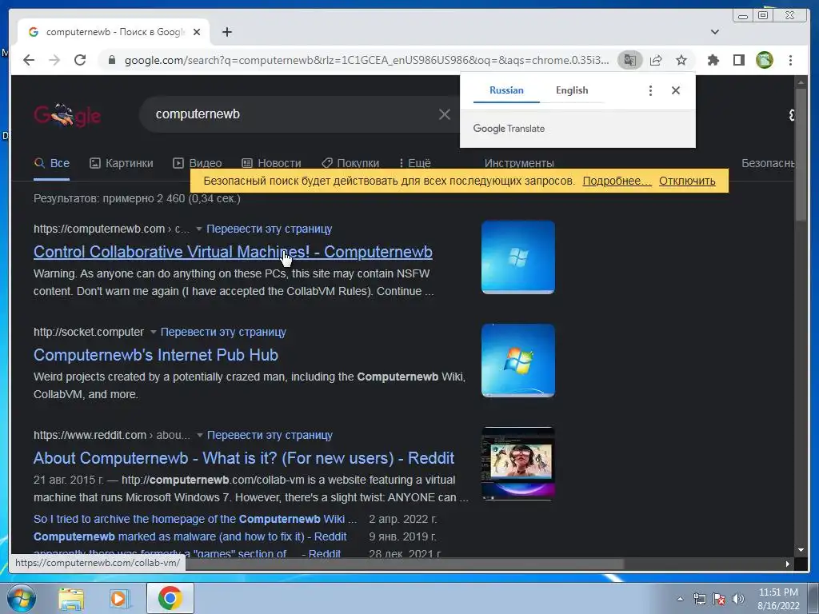Share this page via the share icon
Image resolution: width=819 pixels, height=614 pixels.
pos(656,60)
